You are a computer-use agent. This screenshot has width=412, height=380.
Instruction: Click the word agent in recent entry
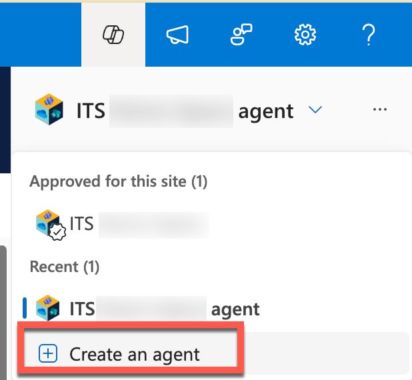point(235,309)
